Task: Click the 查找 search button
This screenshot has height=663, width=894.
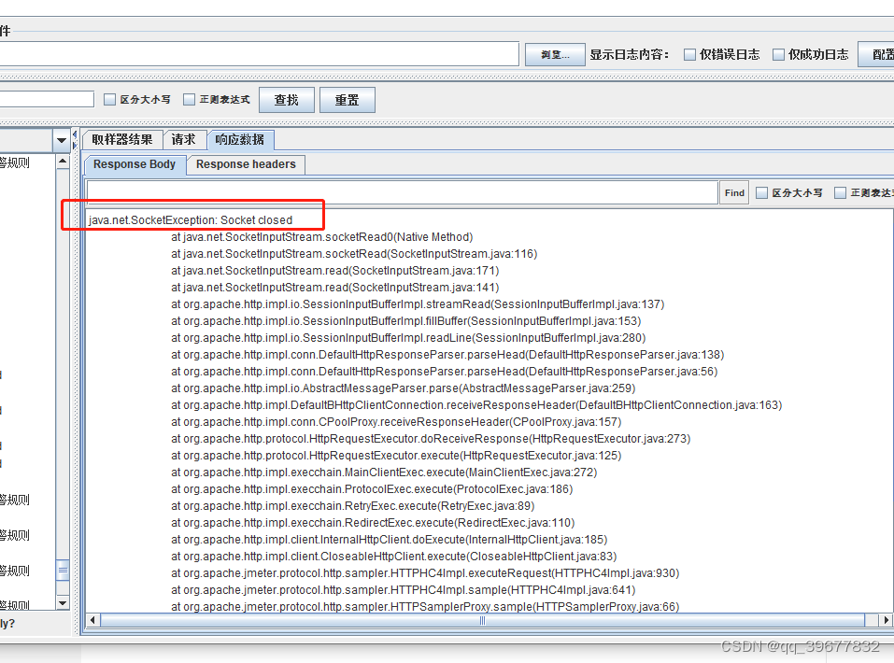Action: pos(286,100)
